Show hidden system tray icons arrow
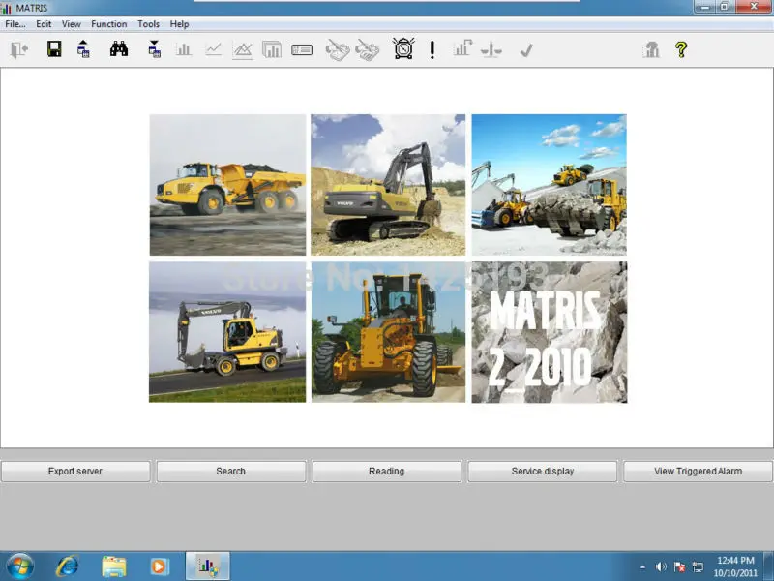Screen dimensions: 774x581 tap(643, 566)
